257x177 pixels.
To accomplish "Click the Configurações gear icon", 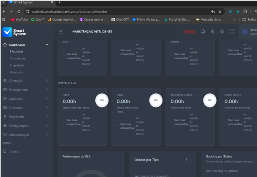I will pos(5,125).
